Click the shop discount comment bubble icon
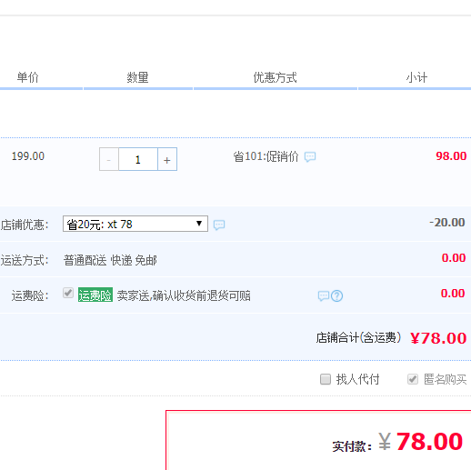Screen dimensions: 471x470 [x=219, y=225]
